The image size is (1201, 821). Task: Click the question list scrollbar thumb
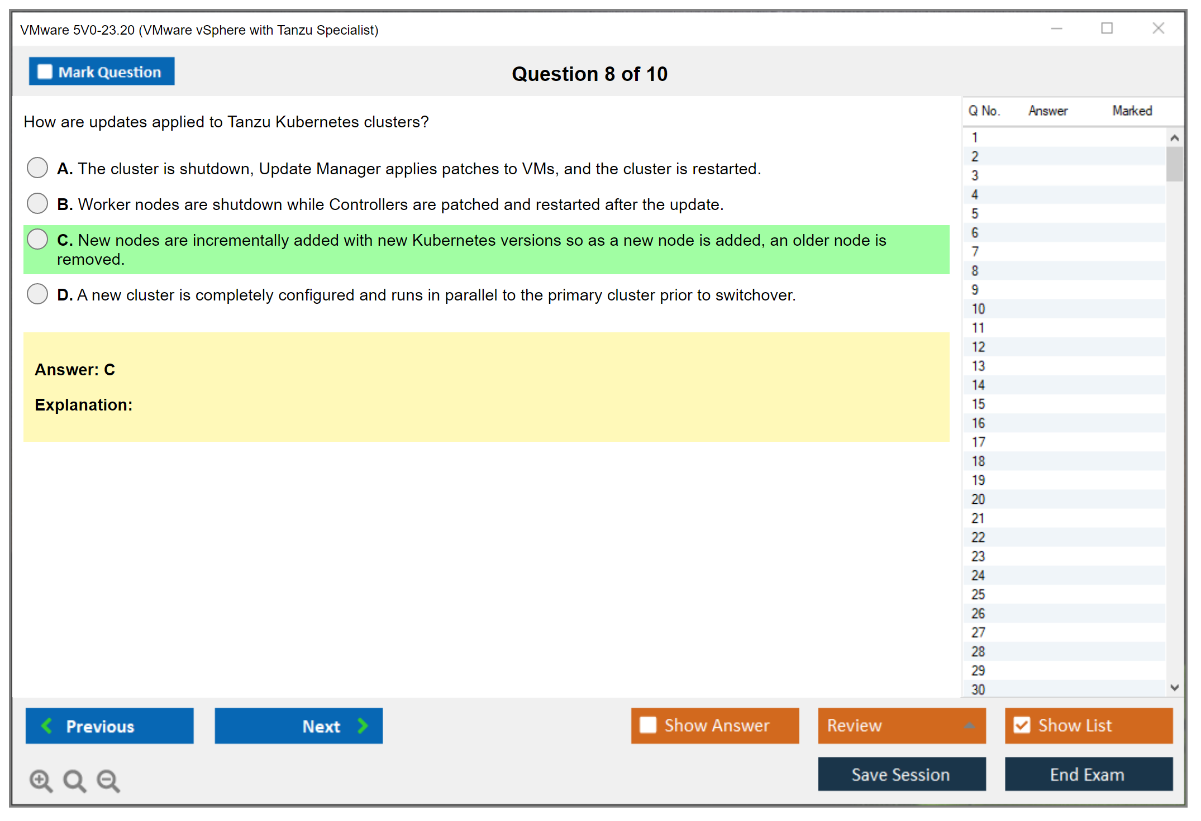[1174, 164]
